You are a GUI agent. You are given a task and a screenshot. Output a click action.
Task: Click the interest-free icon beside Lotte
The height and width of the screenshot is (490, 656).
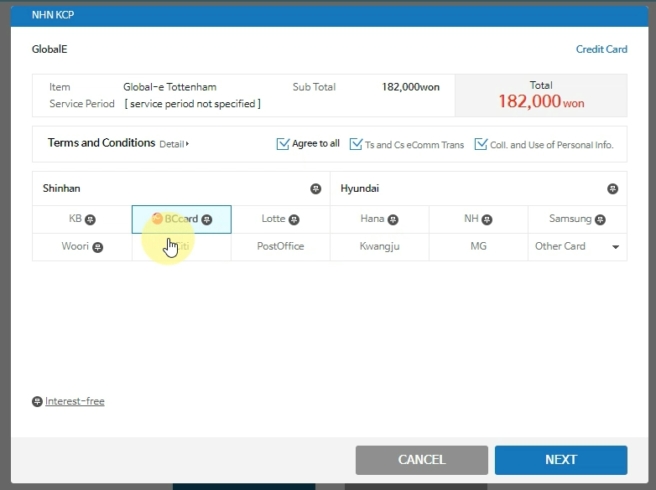coord(294,219)
